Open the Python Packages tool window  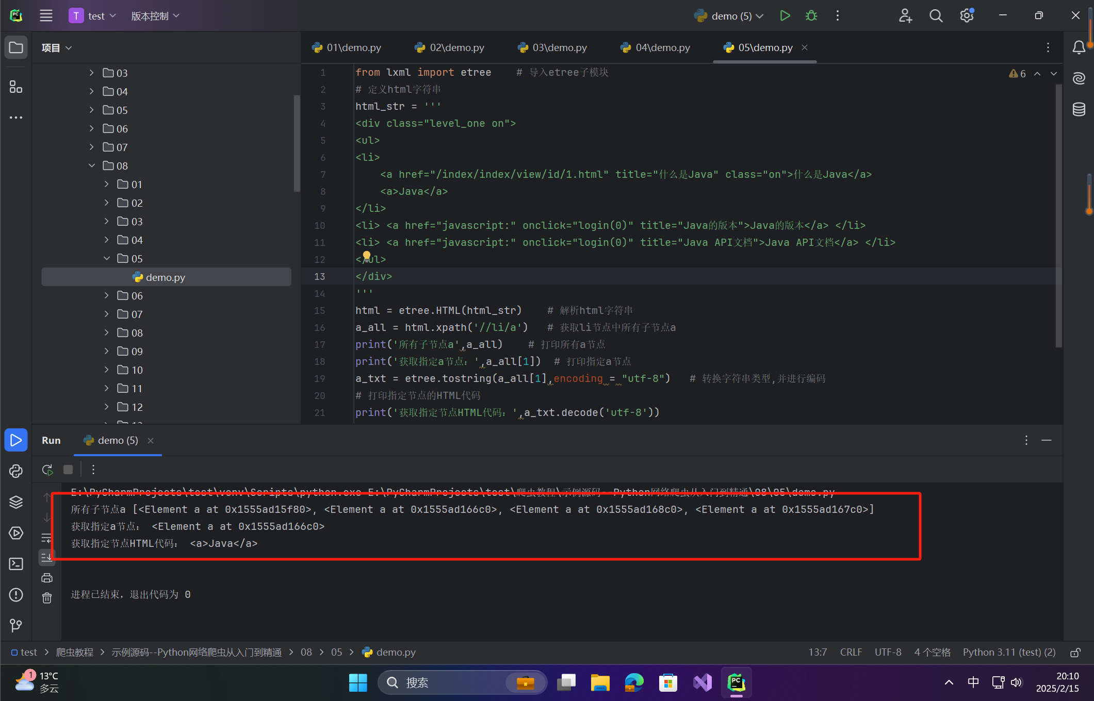pyautogui.click(x=16, y=502)
